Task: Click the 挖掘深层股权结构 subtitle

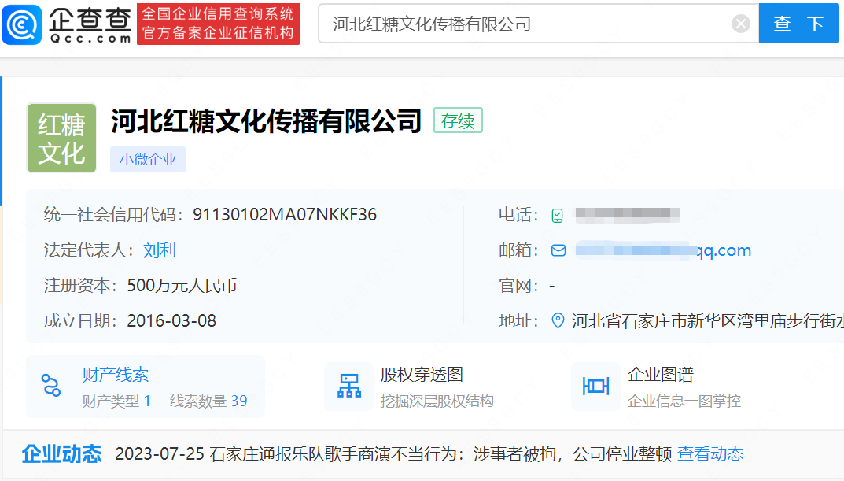Action: (x=437, y=401)
